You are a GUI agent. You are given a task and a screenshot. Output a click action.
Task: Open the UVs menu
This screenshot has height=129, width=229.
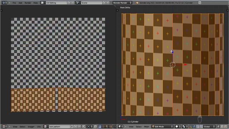point(39,126)
